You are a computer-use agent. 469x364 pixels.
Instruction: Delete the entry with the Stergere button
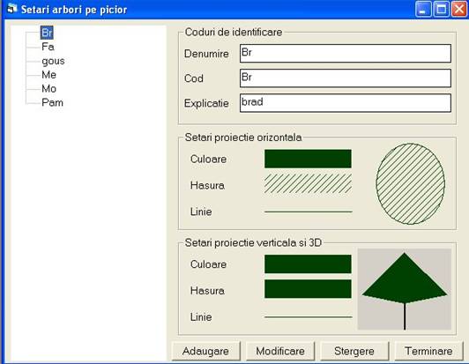pyautogui.click(x=354, y=351)
